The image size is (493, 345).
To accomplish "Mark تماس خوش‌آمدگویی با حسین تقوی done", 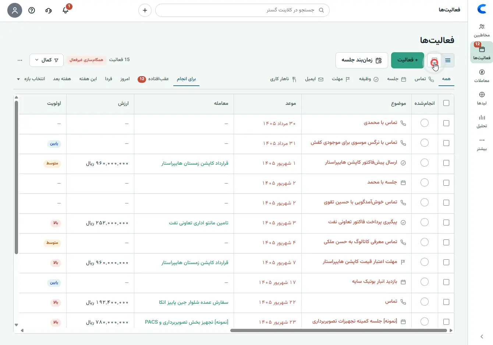I will (425, 203).
